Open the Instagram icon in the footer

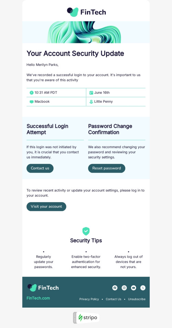coord(124,288)
